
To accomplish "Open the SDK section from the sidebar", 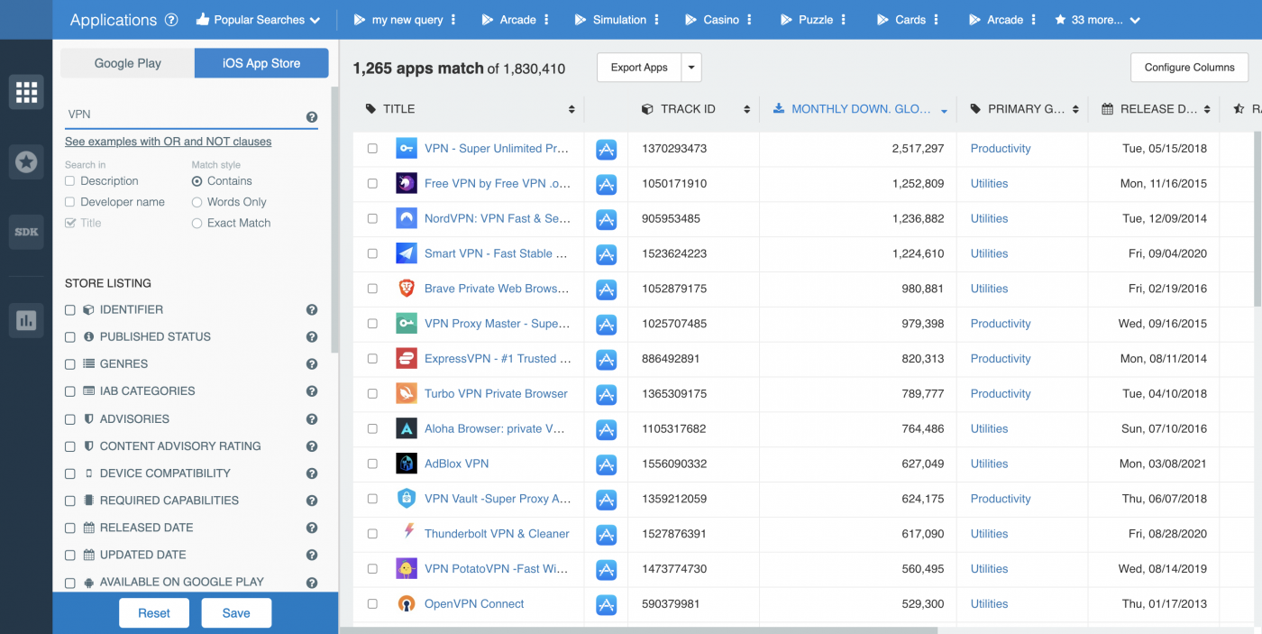I will point(26,232).
